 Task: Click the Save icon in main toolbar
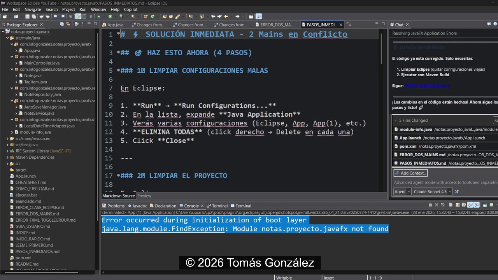[27, 17]
